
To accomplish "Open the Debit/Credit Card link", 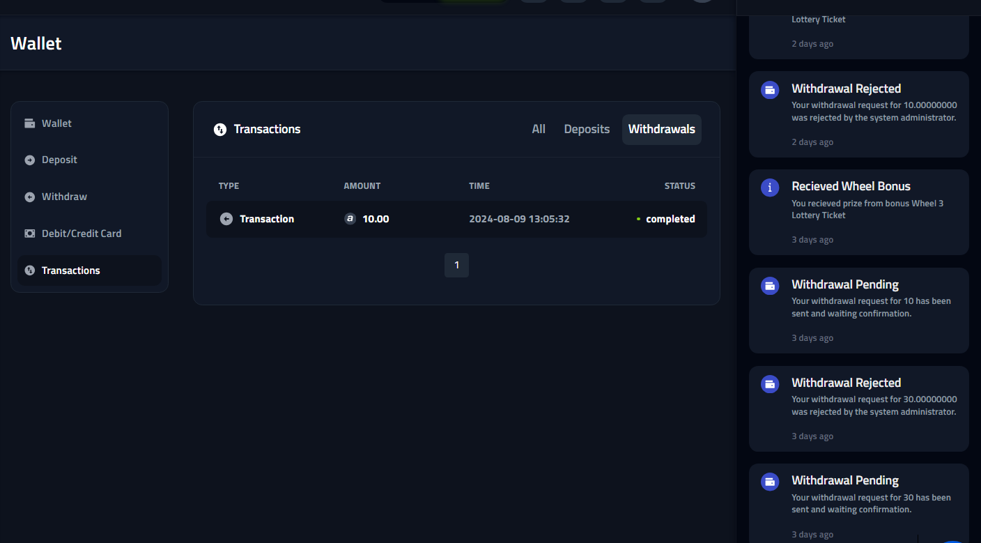I will 82,234.
